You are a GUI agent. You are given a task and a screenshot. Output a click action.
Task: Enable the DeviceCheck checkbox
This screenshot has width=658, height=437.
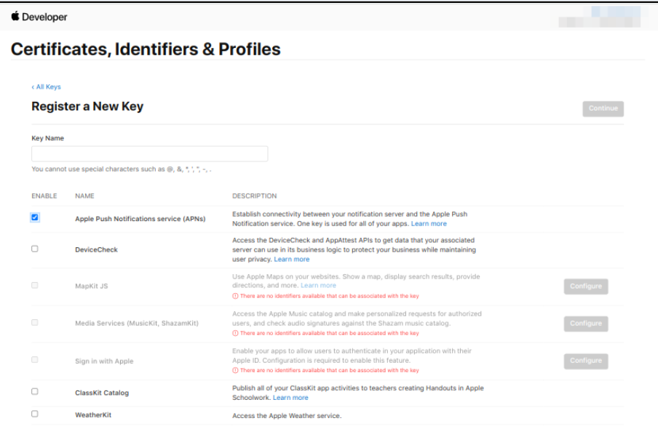[35, 249]
